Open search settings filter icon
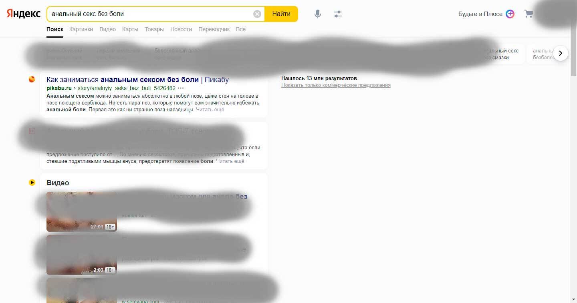Viewport: 577px width, 303px height. [338, 14]
